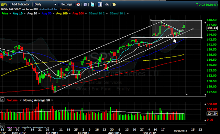220x134 pixels.
Task: Click the alarm clock alert icon
Action: [78, 4]
